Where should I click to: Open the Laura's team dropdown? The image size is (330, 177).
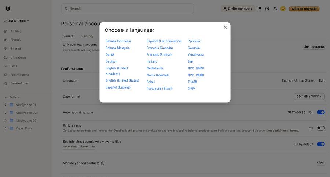[x=16, y=21]
